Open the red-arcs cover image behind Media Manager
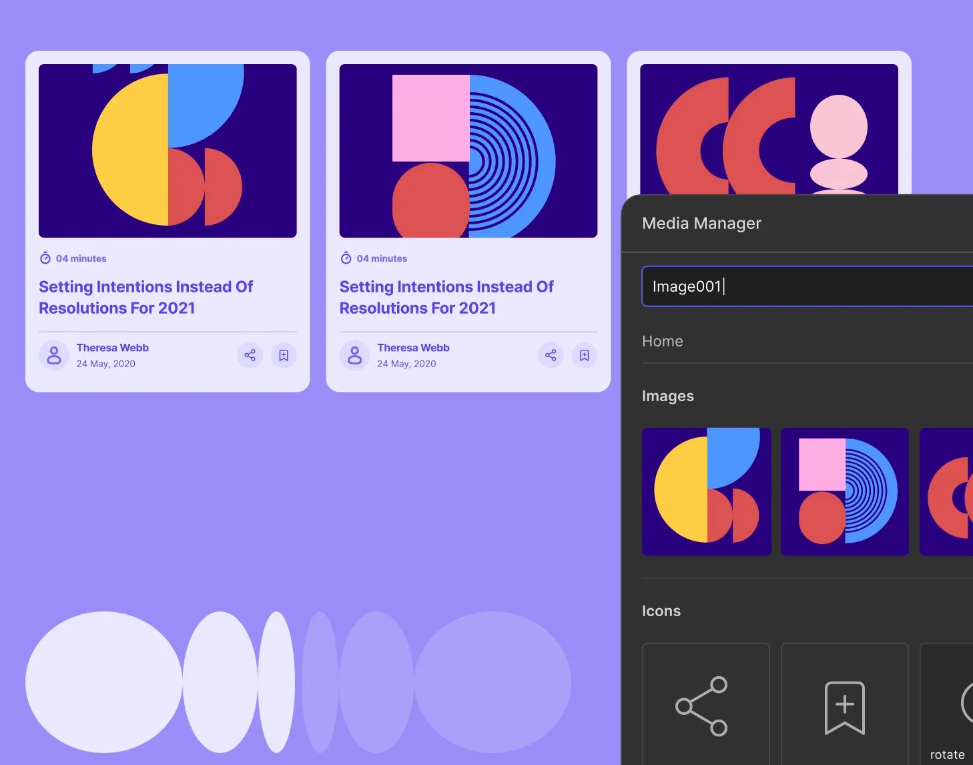 pyautogui.click(x=769, y=129)
